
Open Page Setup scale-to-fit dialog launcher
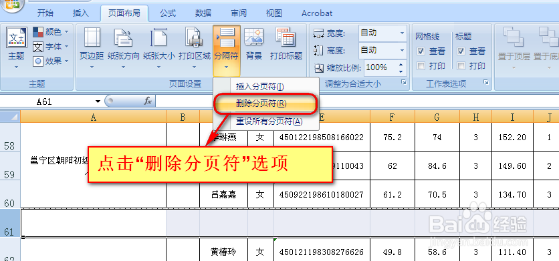point(404,82)
